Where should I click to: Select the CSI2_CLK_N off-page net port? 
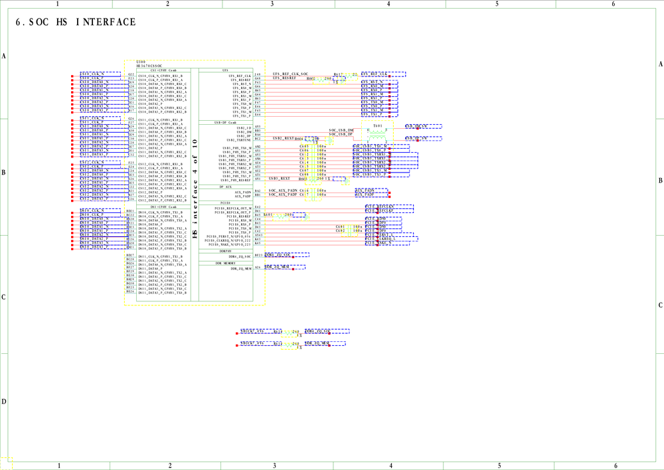click(100, 163)
